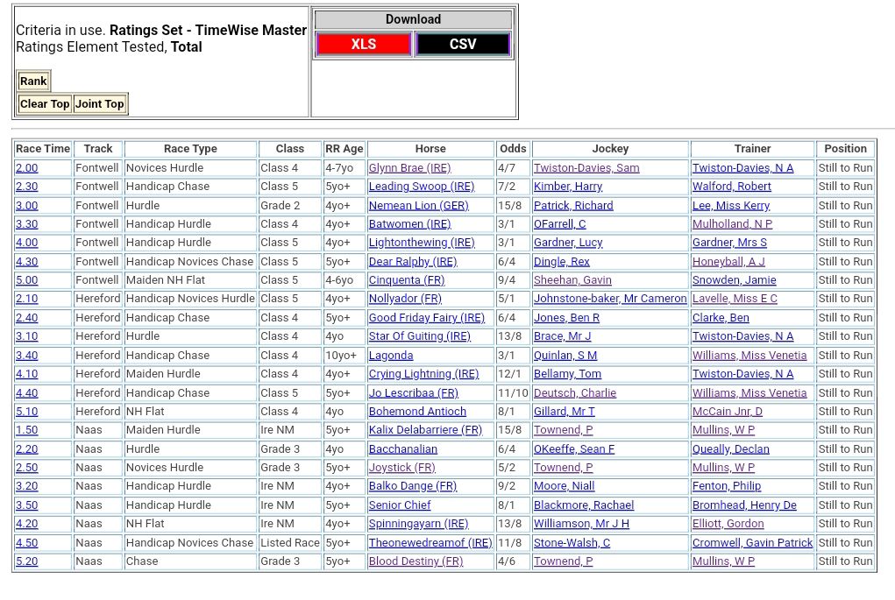Click the red XLS download button
Screen dimensions: 895x600
[x=363, y=45]
